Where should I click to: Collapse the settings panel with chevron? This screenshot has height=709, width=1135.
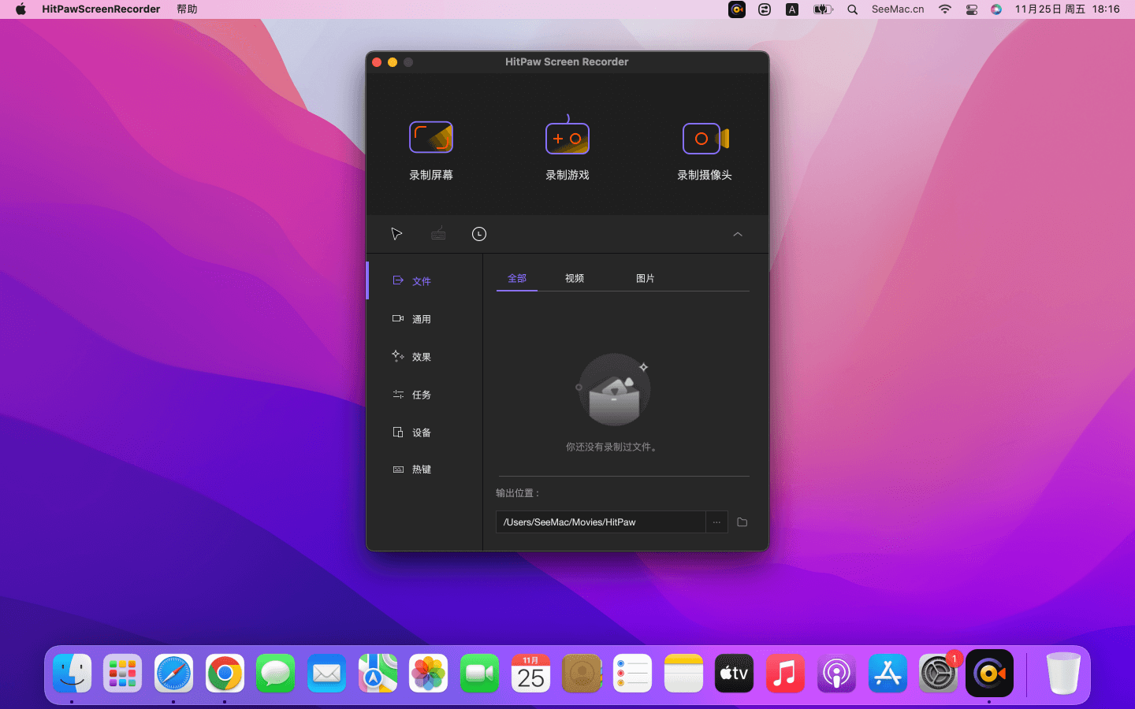pyautogui.click(x=738, y=234)
